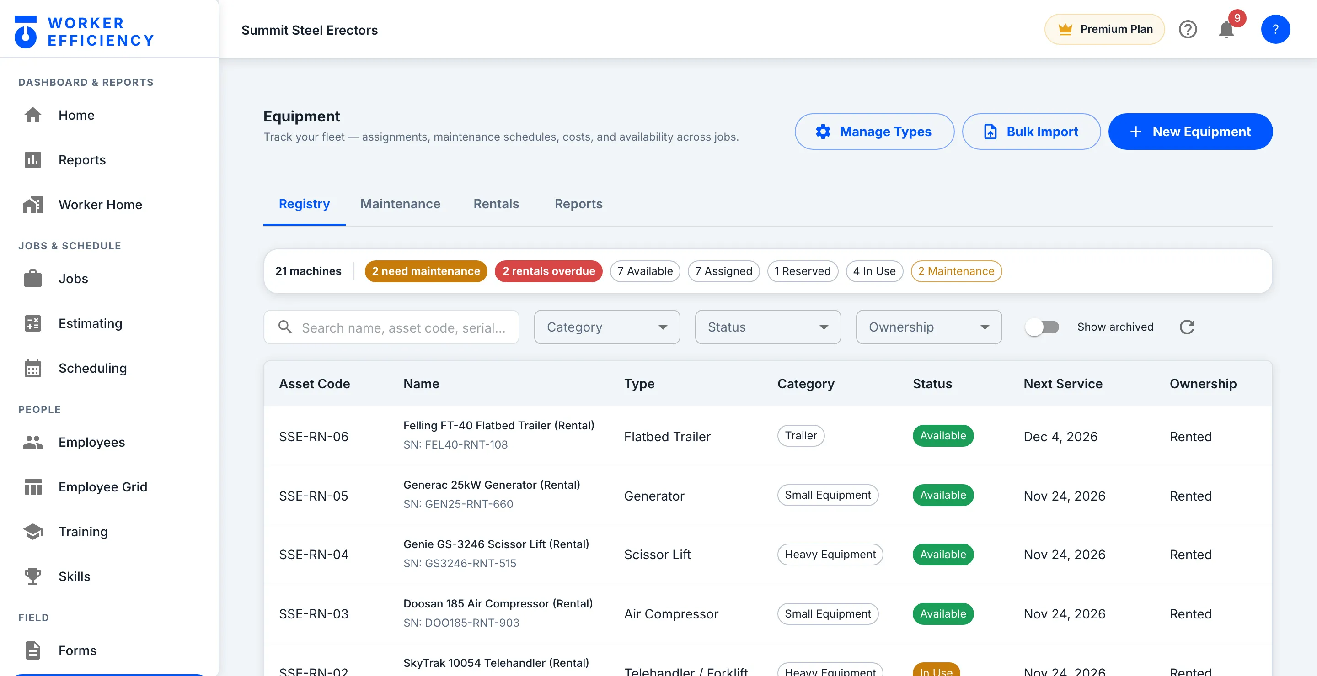Open asset SSE-RN-06 row
The height and width of the screenshot is (676, 1317).
(767, 436)
